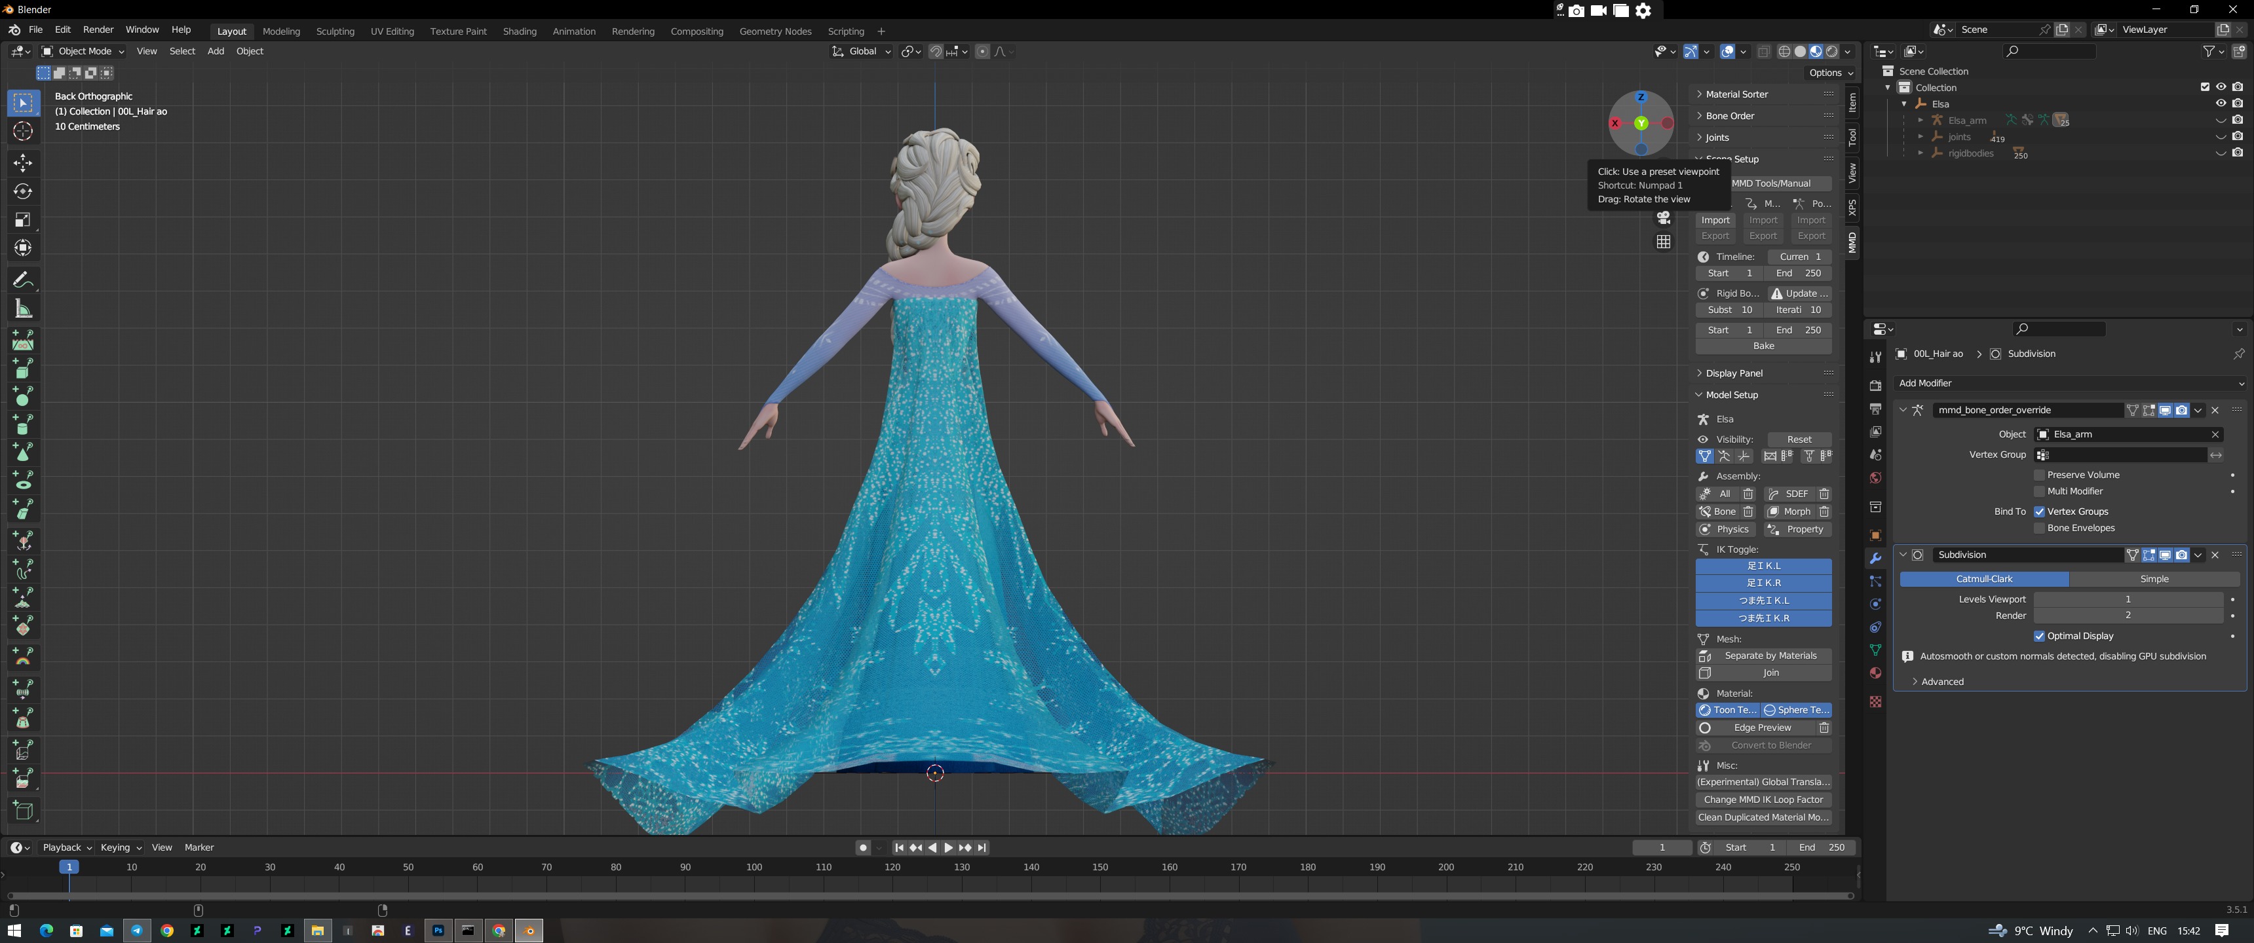Viewport: 2254px width, 943px height.
Task: Toggle visibility eye for Elsa object
Action: 2221,103
